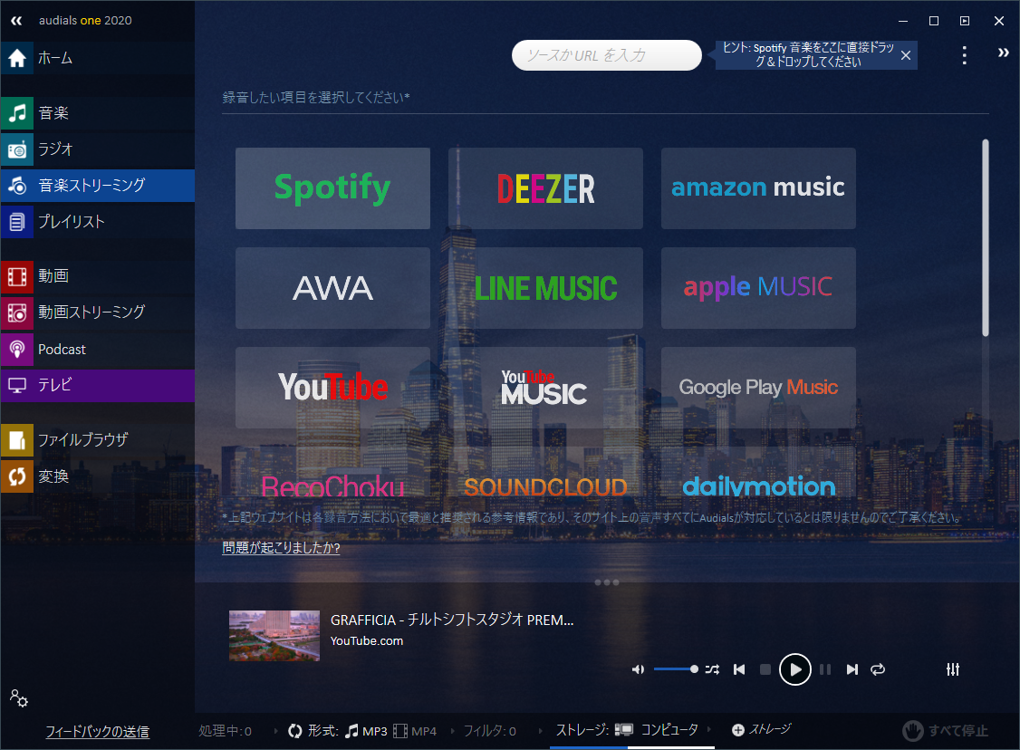Click 処理中:0 status entry

click(x=225, y=731)
